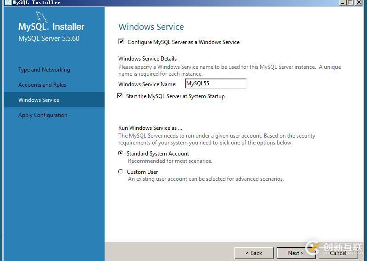Screen dimensions: 367x261
Task: Click the Windows Service page heading
Action: [x=151, y=27]
